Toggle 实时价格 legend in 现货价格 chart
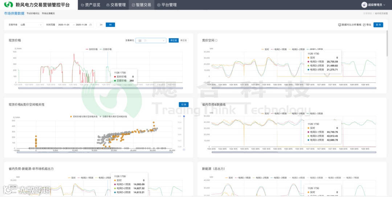The width and height of the screenshot is (392, 197). 92,49
